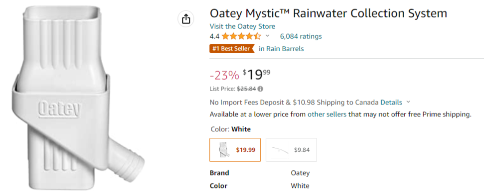
Task: Click the product title text
Action: click(x=328, y=13)
